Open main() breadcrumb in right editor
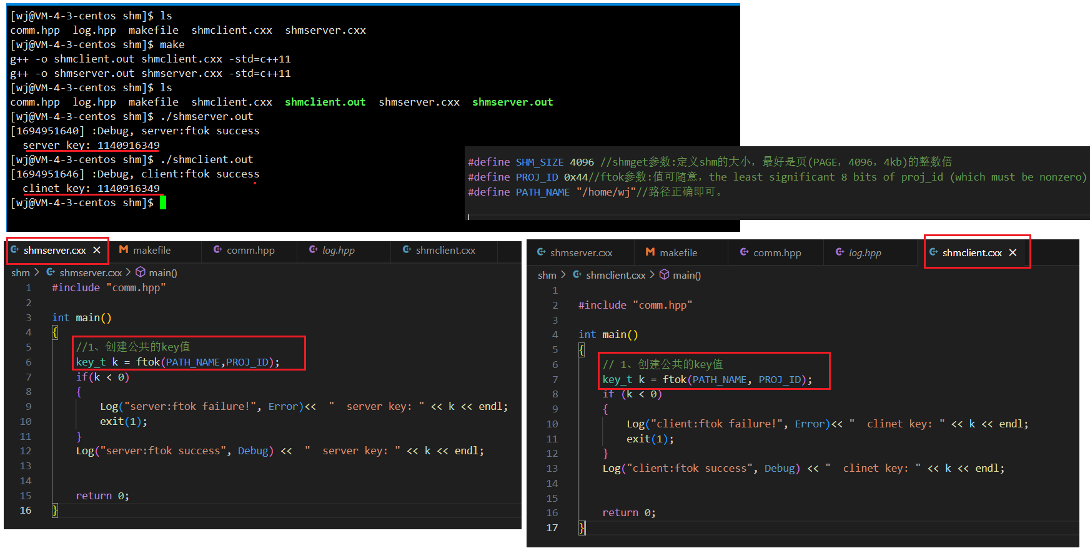Viewport: 1090px width, 548px height. click(x=687, y=275)
